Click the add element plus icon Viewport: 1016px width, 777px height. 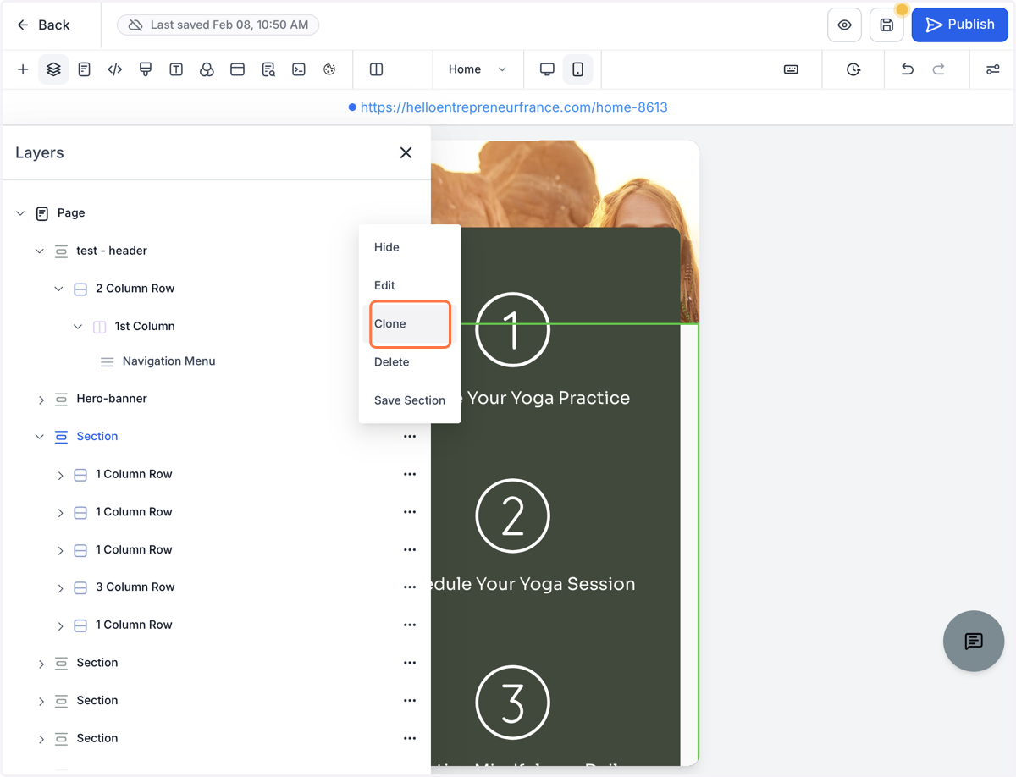[23, 69]
